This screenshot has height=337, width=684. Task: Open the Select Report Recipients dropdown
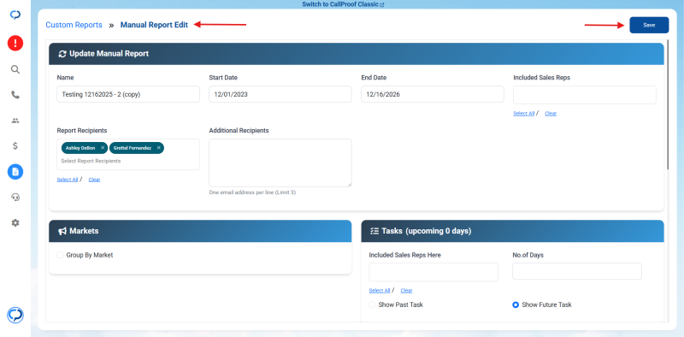[128, 155]
